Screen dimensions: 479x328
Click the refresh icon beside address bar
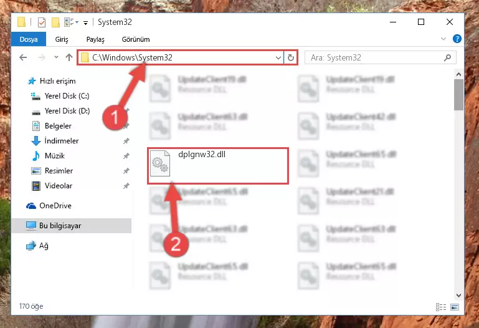click(x=291, y=57)
